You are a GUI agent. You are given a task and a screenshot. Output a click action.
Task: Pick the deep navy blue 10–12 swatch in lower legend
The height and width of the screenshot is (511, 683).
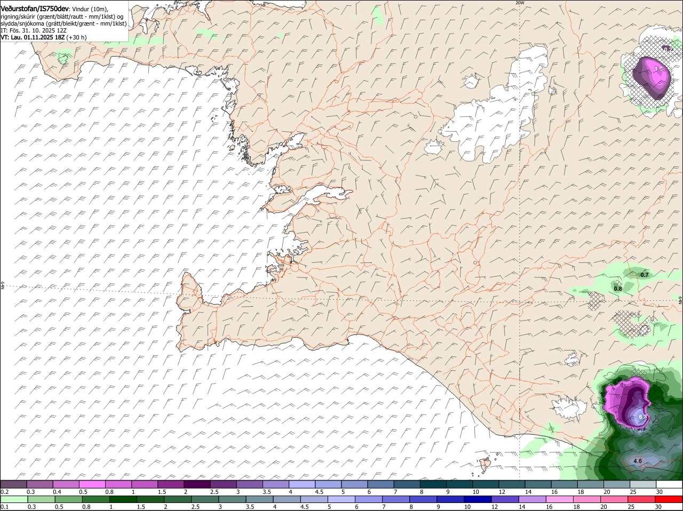478,499
